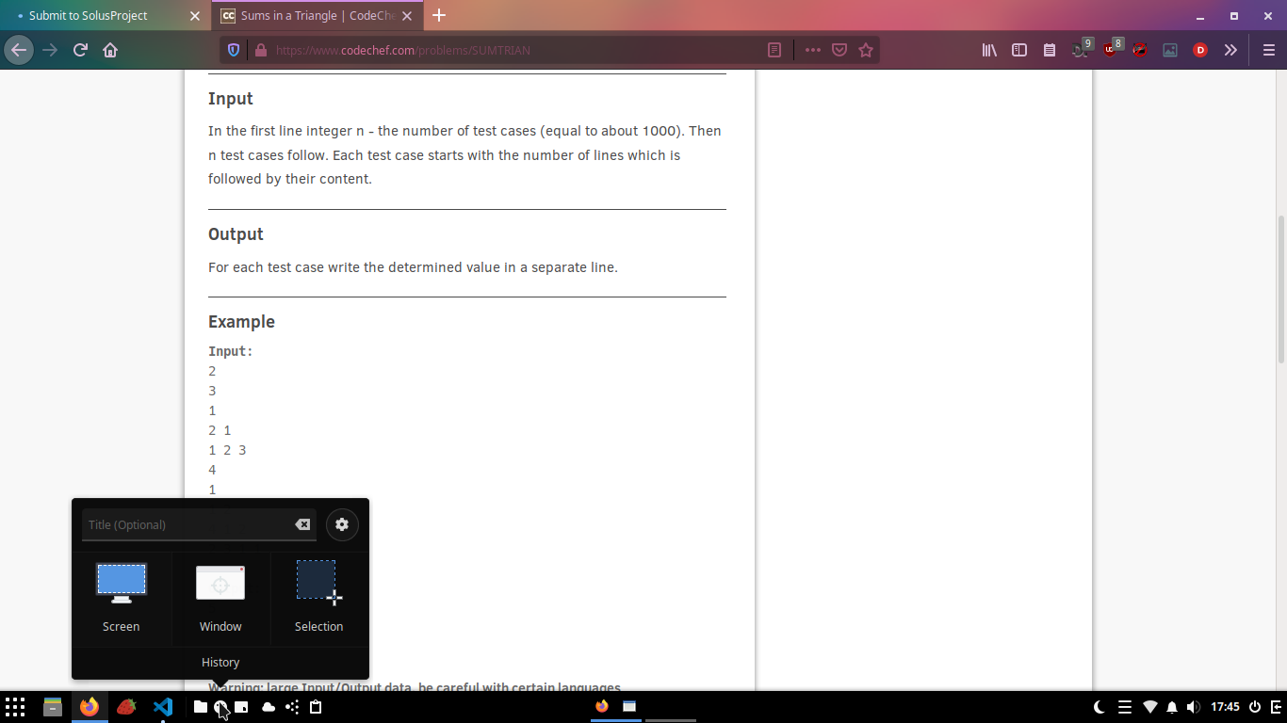Viewport: 1287px width, 723px height.
Task: Open the clipboard applet in panel
Action: click(316, 707)
